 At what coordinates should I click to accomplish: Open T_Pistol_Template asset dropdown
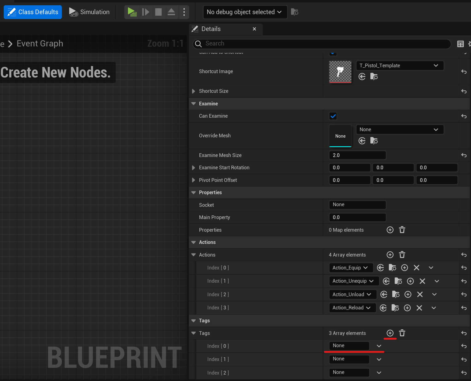click(400, 65)
